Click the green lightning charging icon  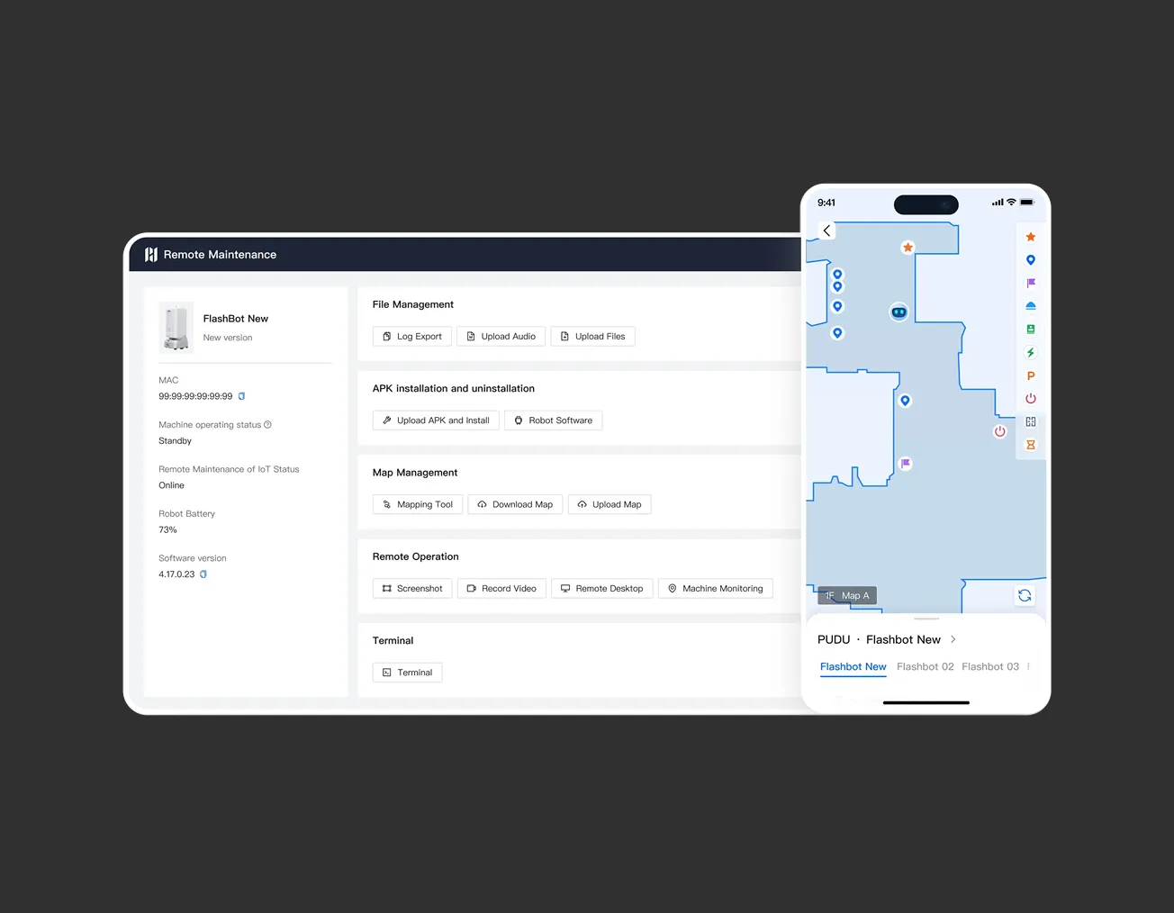coord(1031,352)
